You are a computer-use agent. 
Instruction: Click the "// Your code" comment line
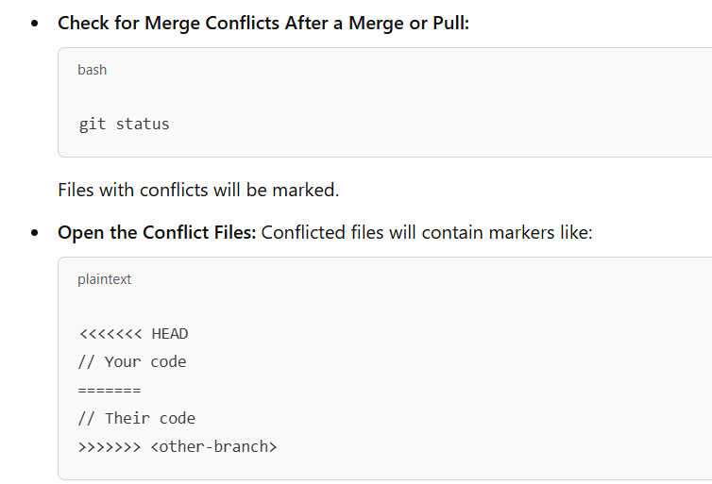click(x=132, y=362)
